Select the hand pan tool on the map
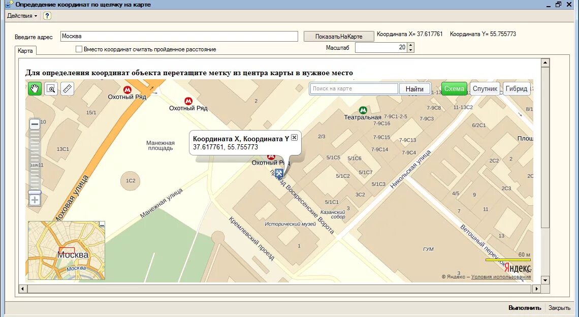The width and height of the screenshot is (579, 317). 35,89
